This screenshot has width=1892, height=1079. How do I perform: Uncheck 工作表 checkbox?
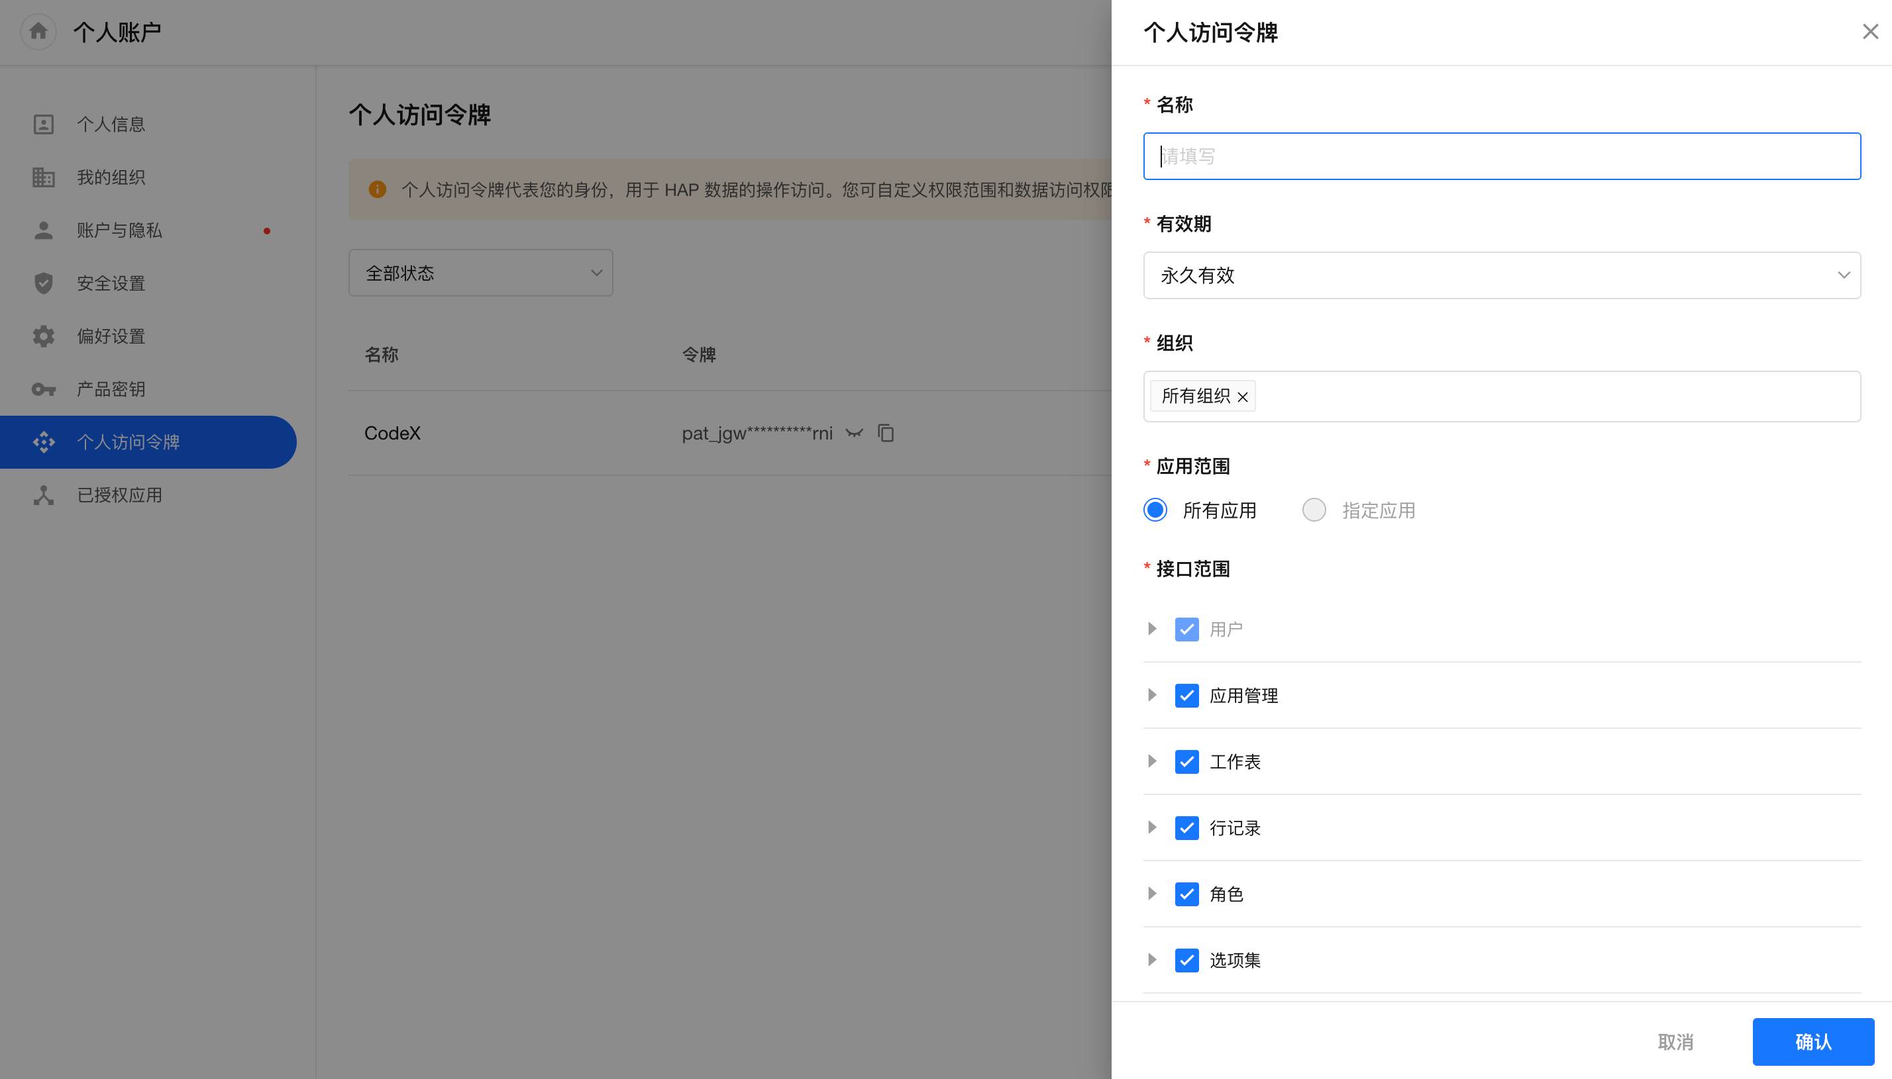1187,762
